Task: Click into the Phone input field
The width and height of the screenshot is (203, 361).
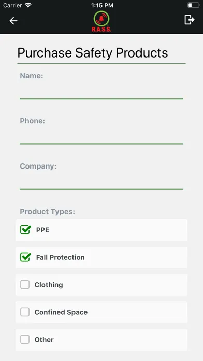Action: pyautogui.click(x=102, y=136)
